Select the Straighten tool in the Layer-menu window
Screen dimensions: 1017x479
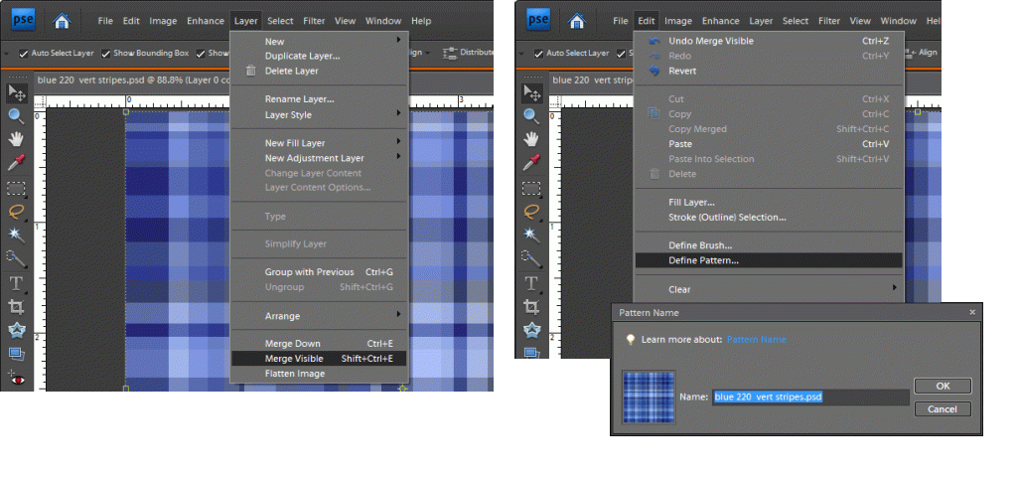coord(16,354)
